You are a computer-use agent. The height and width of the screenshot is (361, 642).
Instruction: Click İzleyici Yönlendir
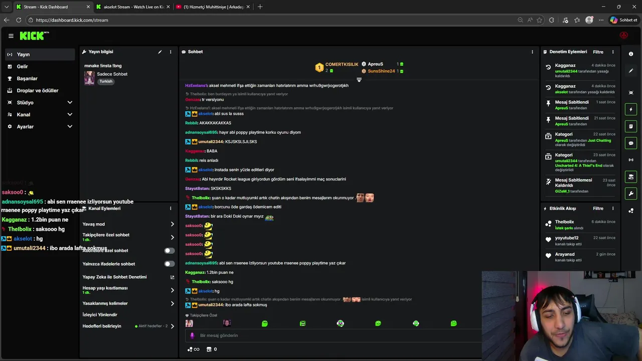(x=100, y=314)
